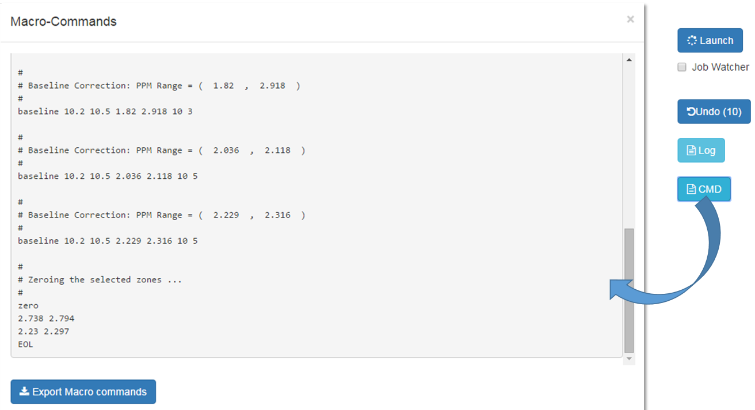Enable the Job Watcher checkbox

pos(682,67)
